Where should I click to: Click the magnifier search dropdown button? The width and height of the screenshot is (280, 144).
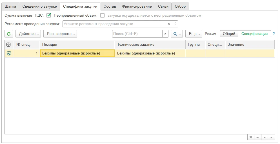point(177,34)
